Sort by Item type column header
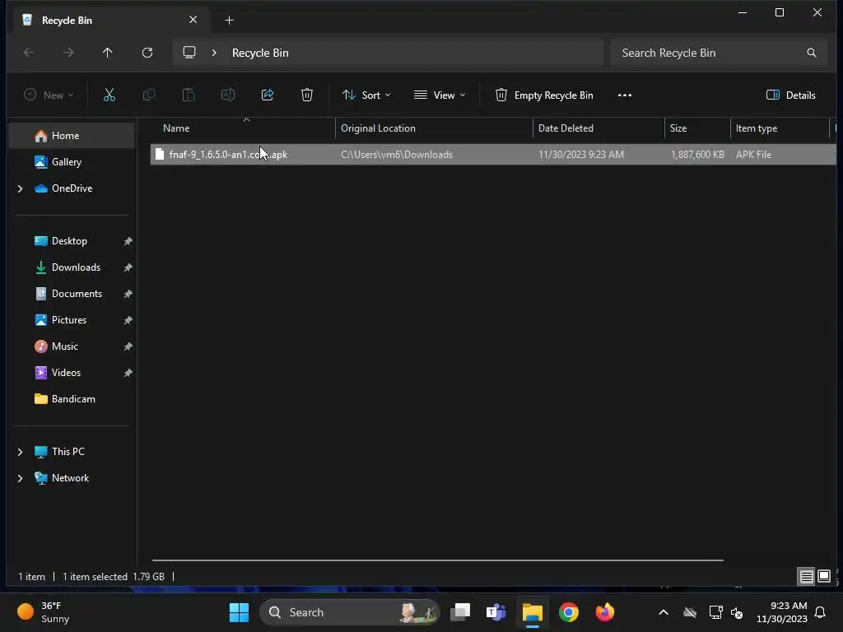This screenshot has width=843, height=632. (x=780, y=128)
